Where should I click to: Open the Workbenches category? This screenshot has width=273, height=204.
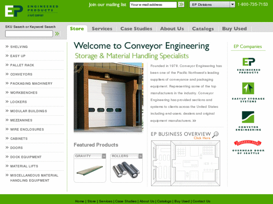coord(24,93)
